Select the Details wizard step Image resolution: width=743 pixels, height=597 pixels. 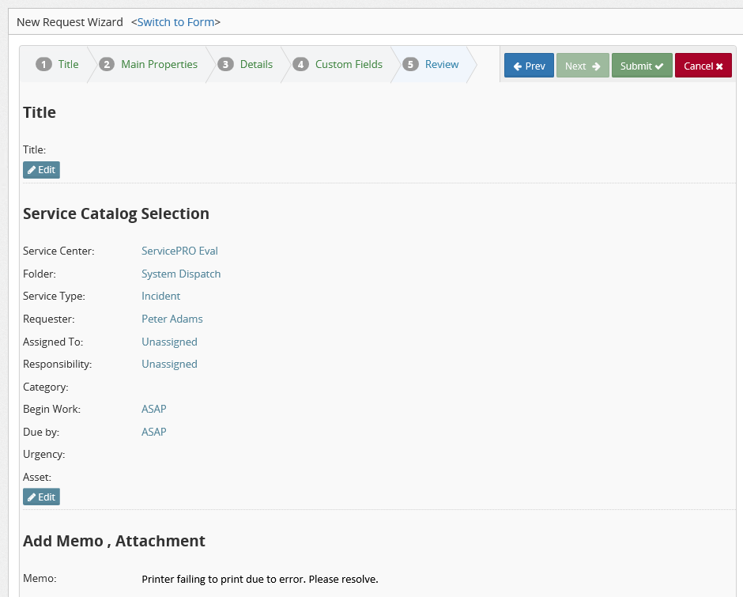point(247,65)
